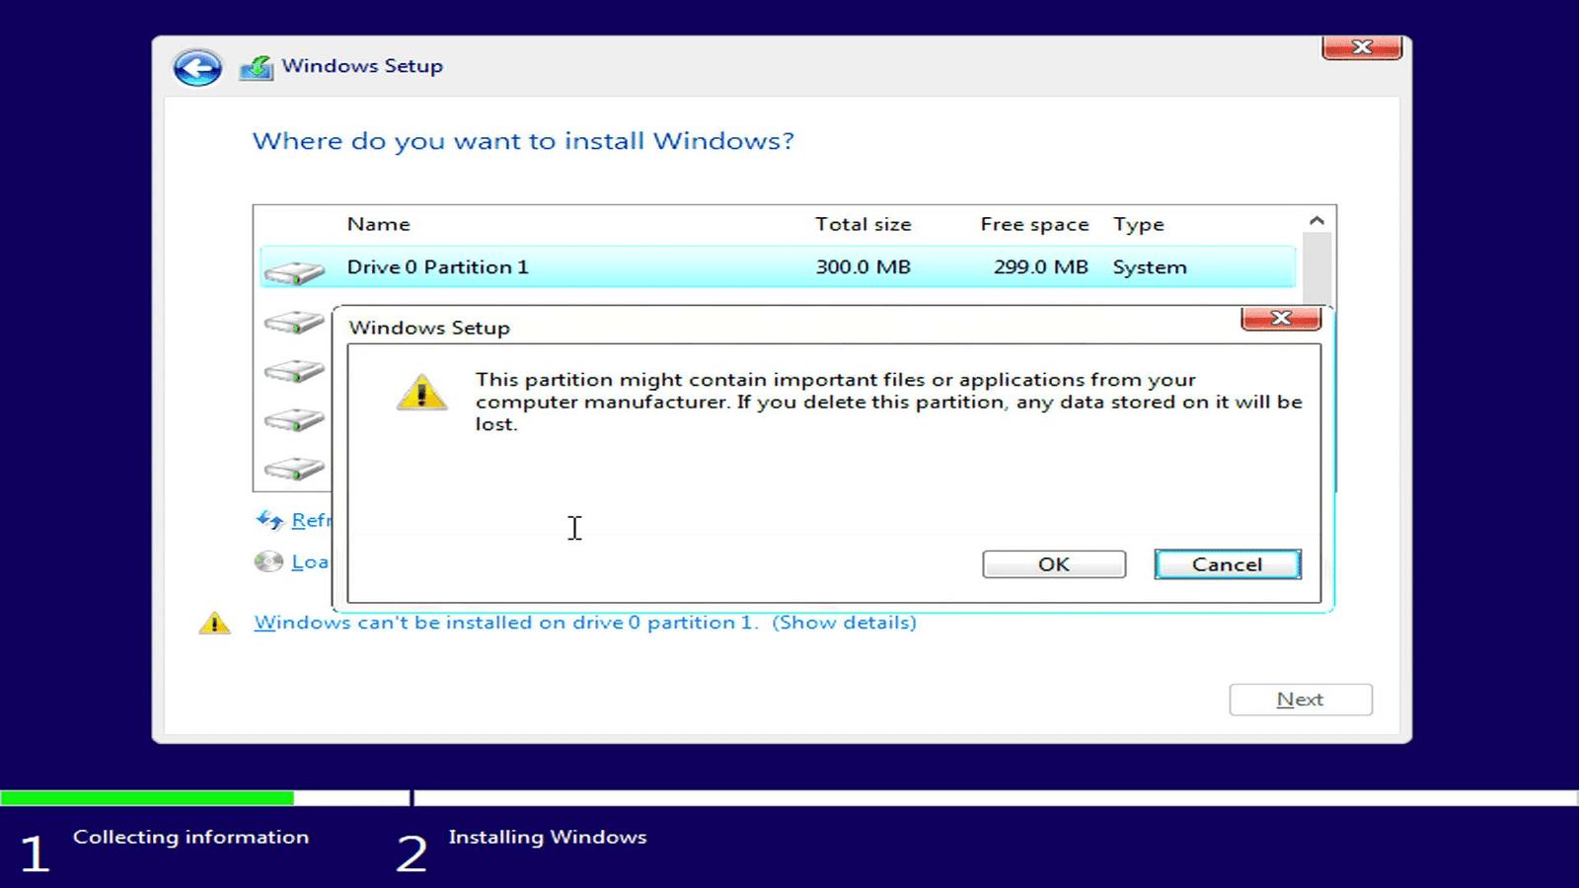Click the Name column header
1579x888 pixels.
click(378, 224)
